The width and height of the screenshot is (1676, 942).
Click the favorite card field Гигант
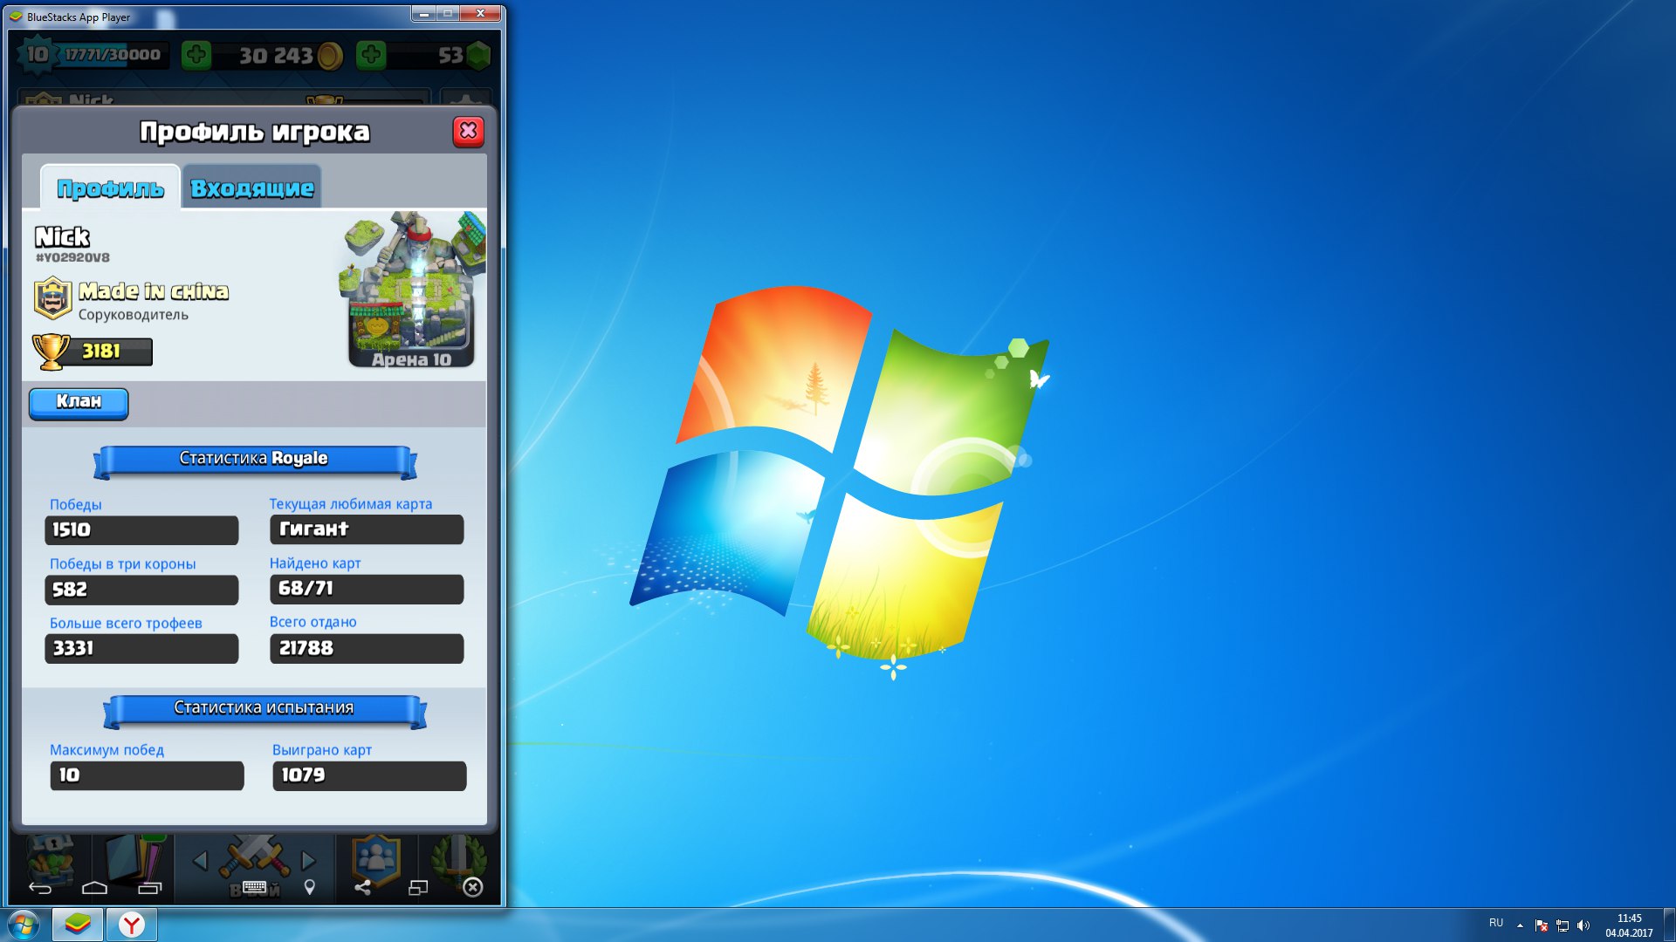[367, 529]
